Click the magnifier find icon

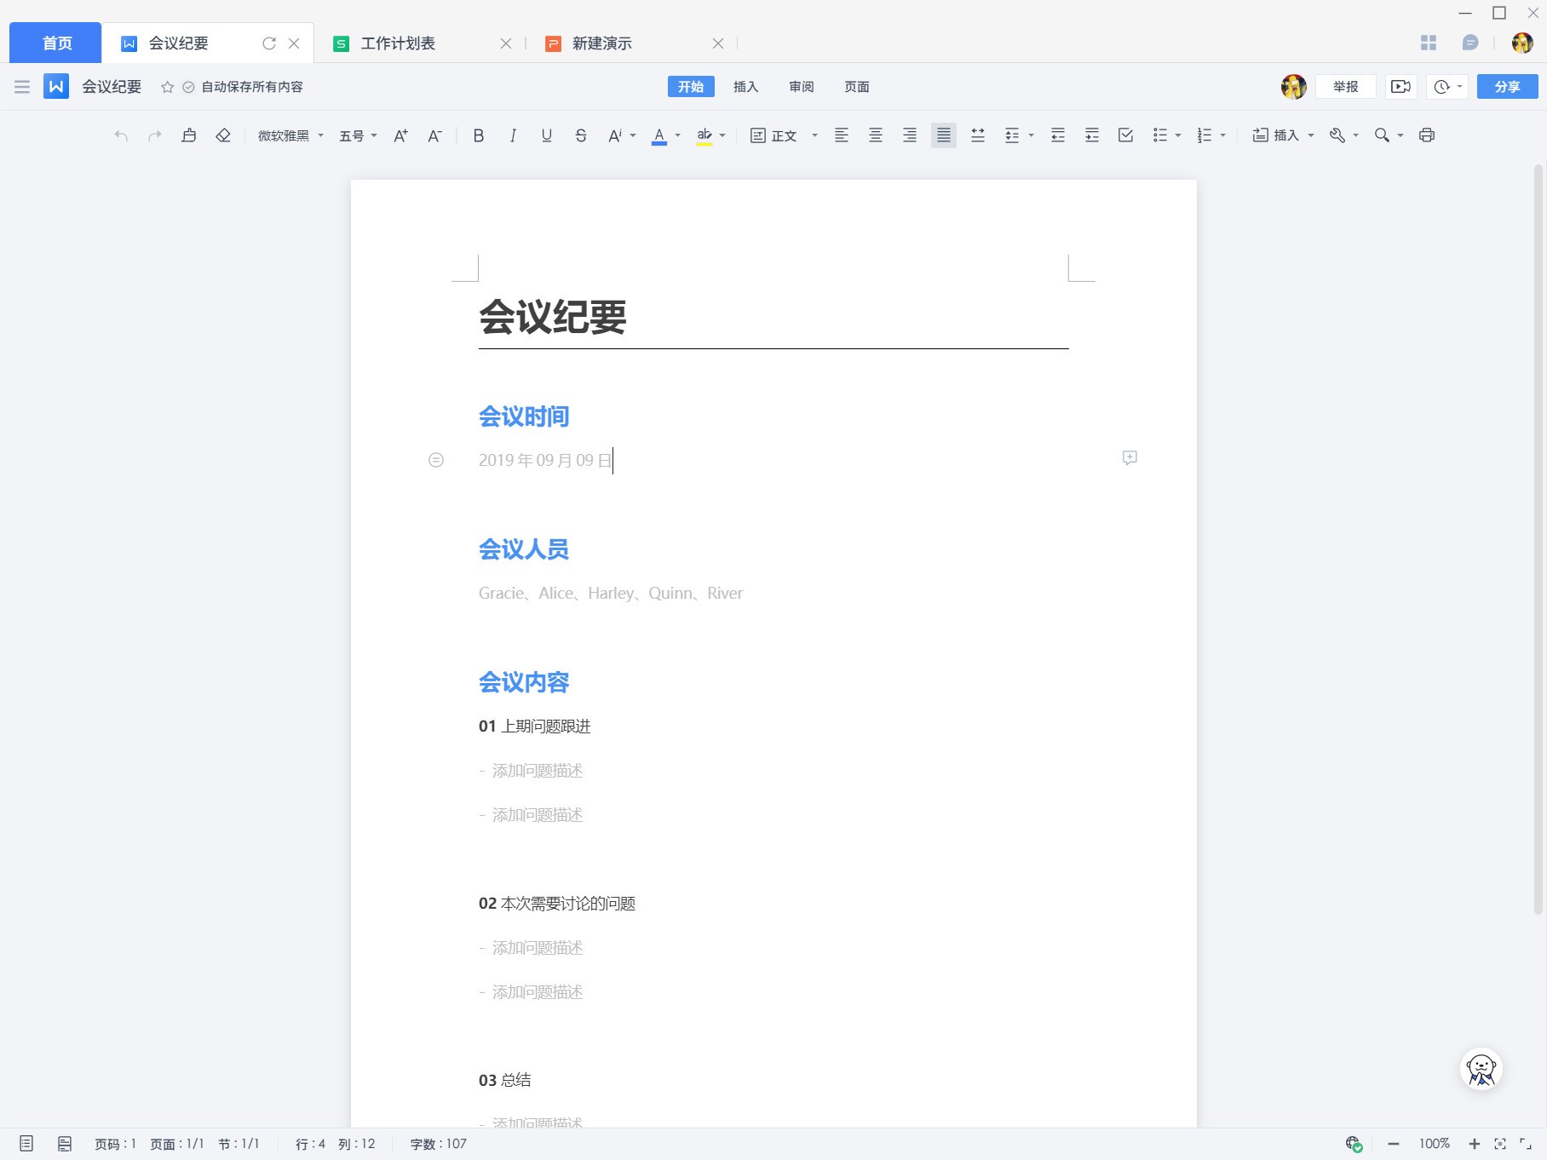click(x=1382, y=135)
